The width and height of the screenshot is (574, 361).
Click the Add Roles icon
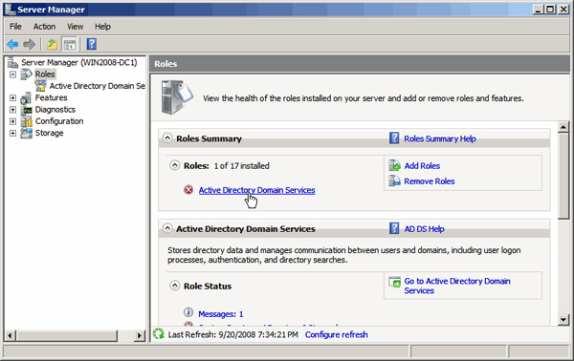coord(394,165)
